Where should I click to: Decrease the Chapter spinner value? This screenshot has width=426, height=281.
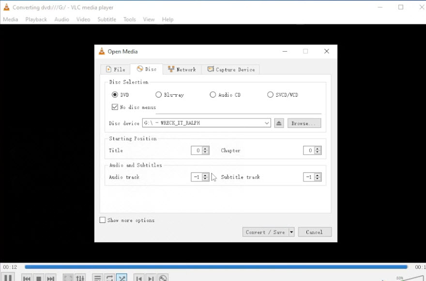click(318, 152)
